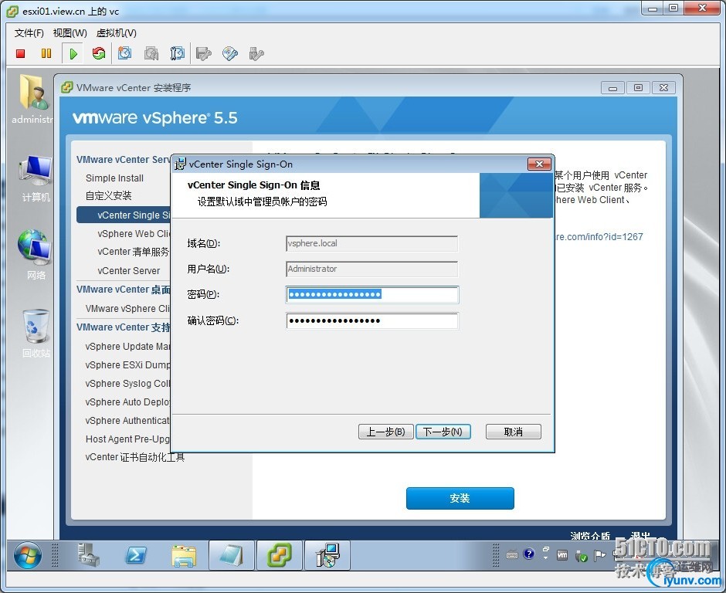
Task: Click the 下一步(N) next button
Action: (x=443, y=432)
